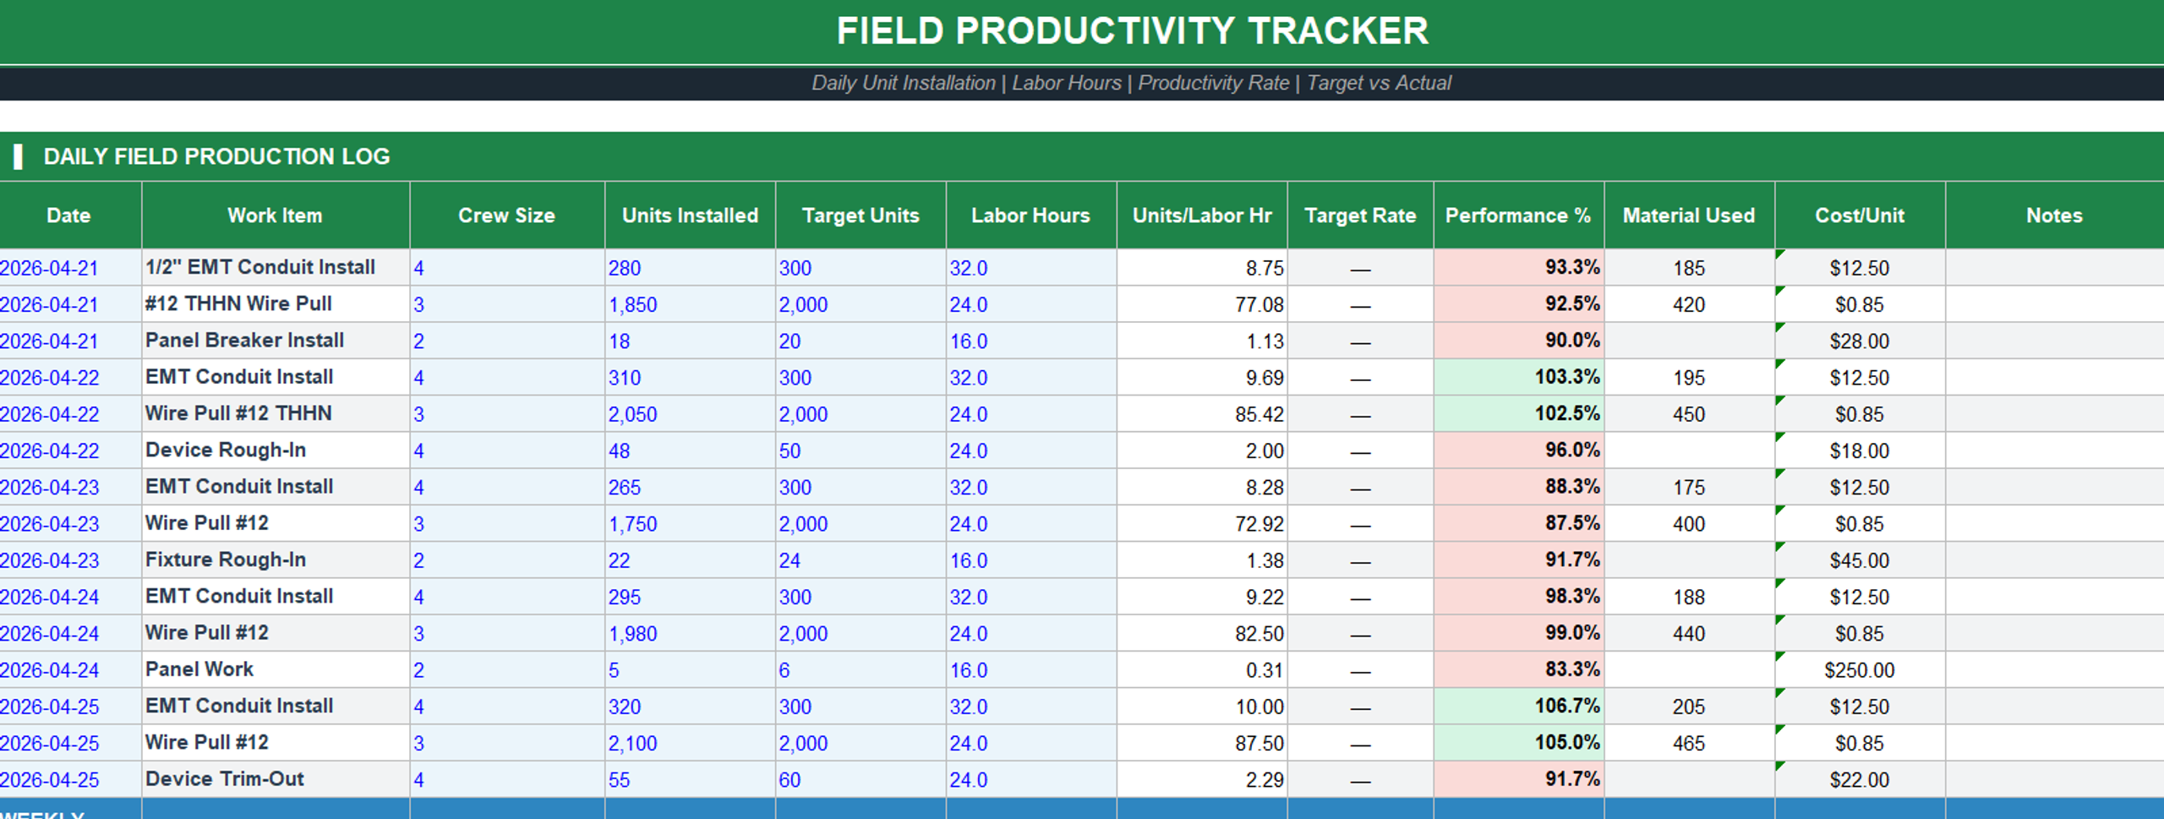Select the 1/2" EMT Conduit Install cell
The width and height of the screenshot is (2164, 819).
tap(276, 267)
